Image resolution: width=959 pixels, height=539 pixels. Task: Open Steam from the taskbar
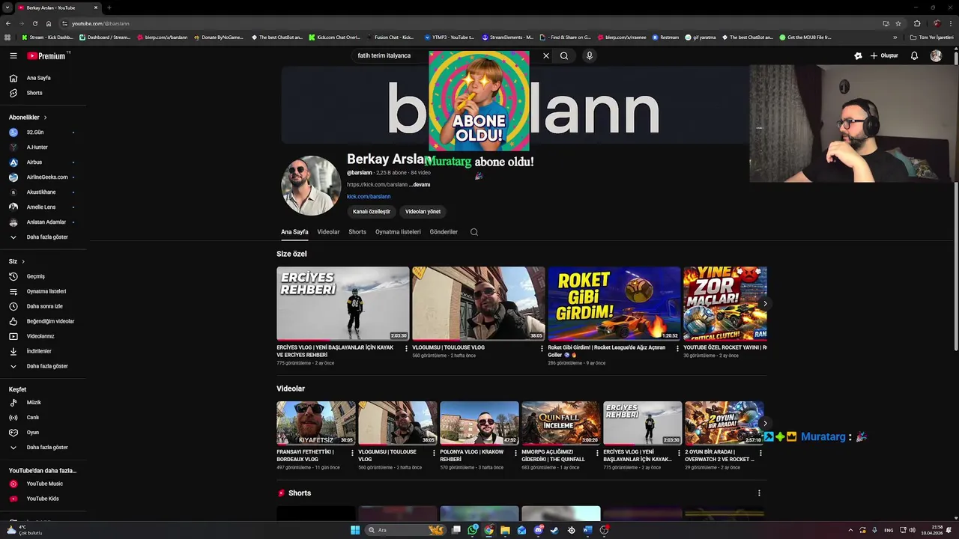click(x=554, y=530)
